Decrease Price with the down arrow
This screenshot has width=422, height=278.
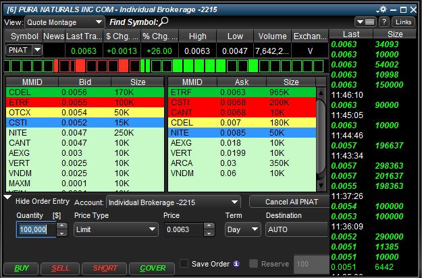(x=209, y=233)
